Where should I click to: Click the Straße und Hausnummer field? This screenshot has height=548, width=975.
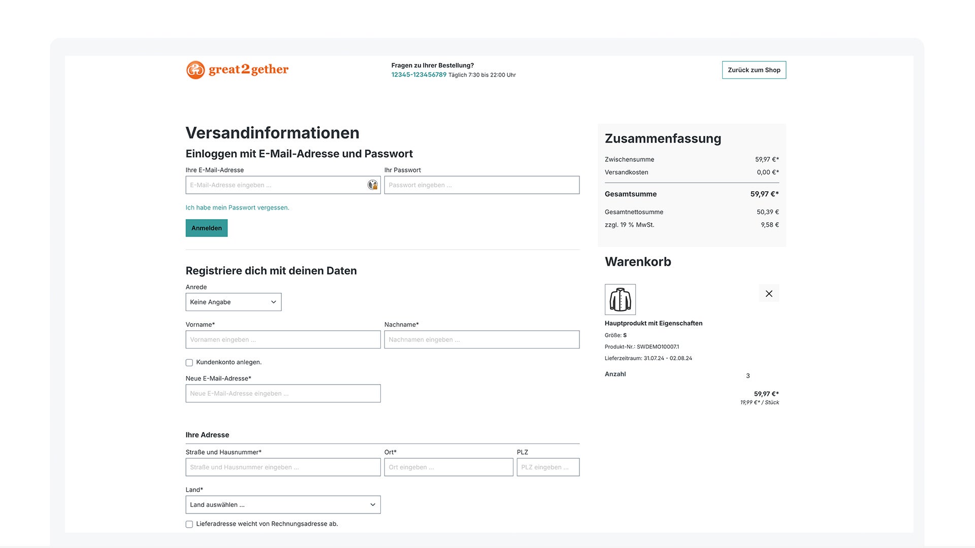[283, 467]
